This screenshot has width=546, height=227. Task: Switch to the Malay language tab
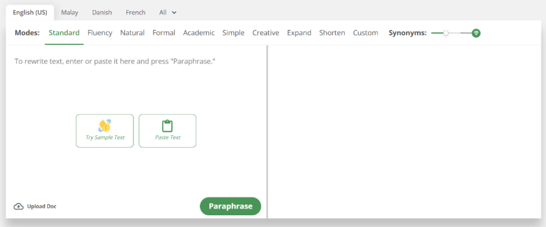pos(69,12)
